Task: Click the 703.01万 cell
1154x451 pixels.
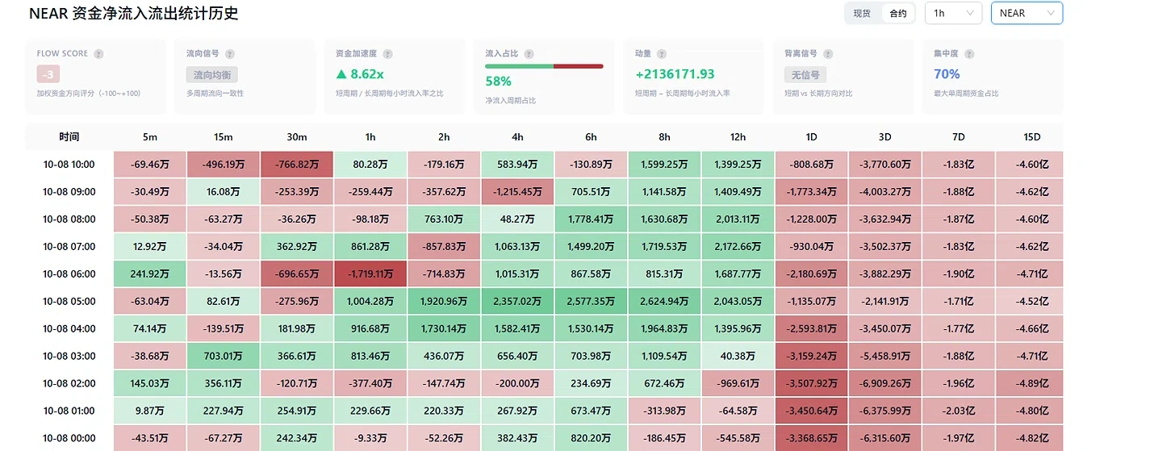Action: [224, 357]
